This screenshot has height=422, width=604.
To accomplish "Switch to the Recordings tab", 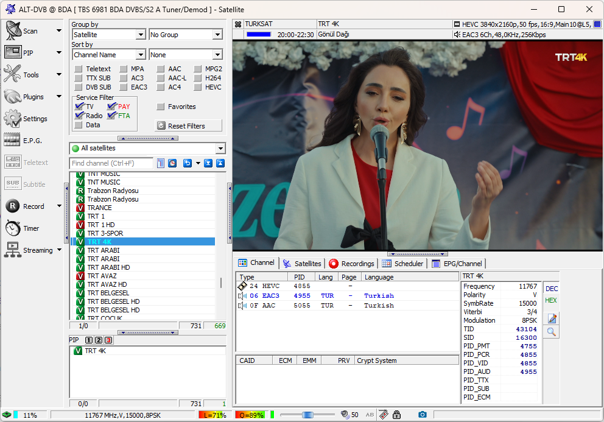I will tap(351, 264).
